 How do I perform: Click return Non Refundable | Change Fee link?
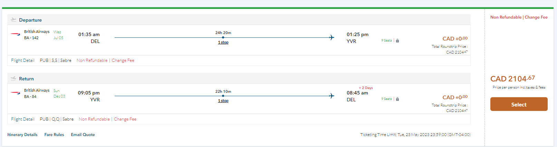click(107, 119)
